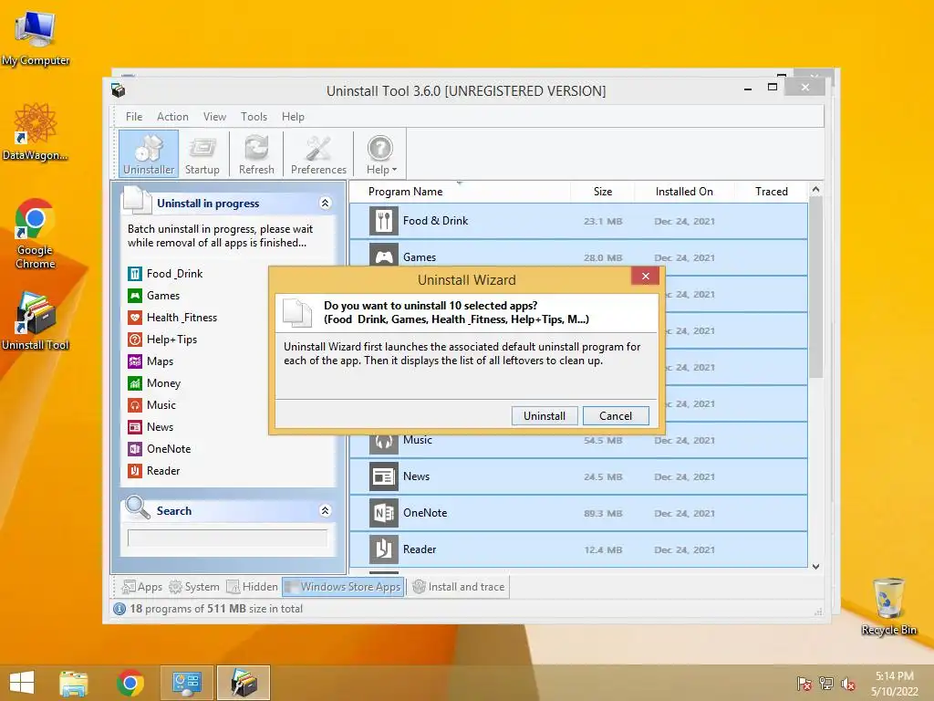Screen dimensions: 934x701
Task: Sort by Installed On column header
Action: (x=684, y=192)
